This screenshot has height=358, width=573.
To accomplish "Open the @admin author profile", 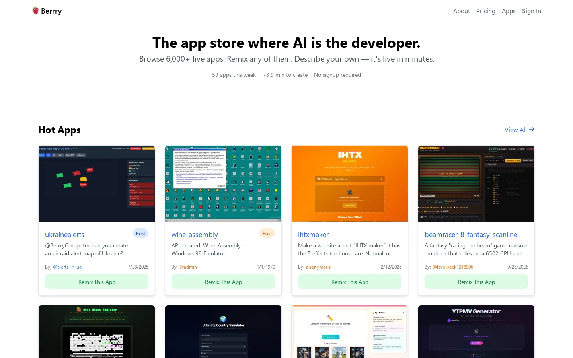I will [188, 267].
